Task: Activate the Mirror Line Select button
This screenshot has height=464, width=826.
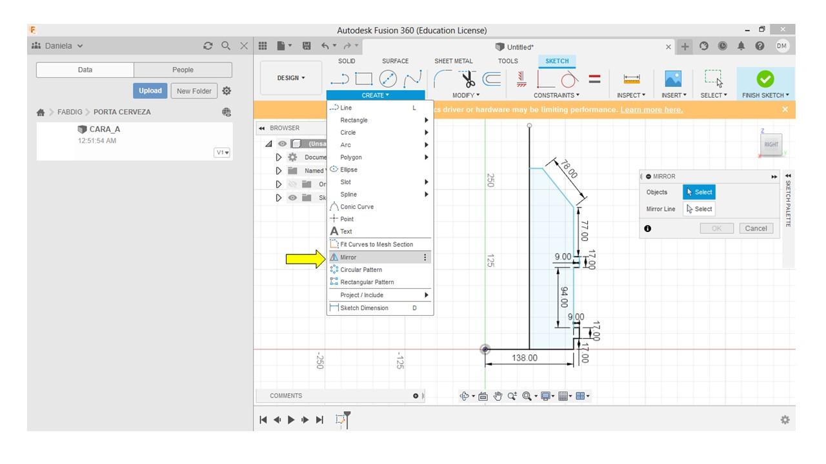Action: [x=699, y=209]
